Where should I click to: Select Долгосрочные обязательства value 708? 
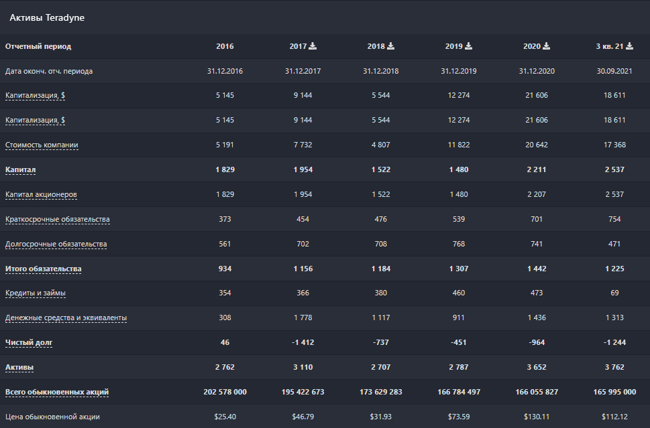pyautogui.click(x=380, y=244)
